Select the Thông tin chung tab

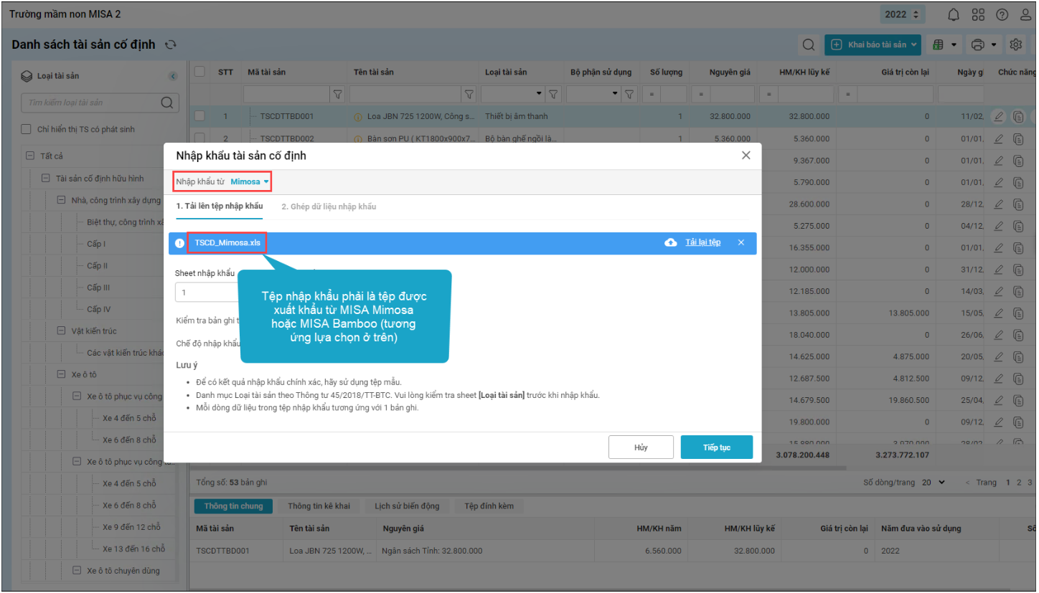(234, 506)
